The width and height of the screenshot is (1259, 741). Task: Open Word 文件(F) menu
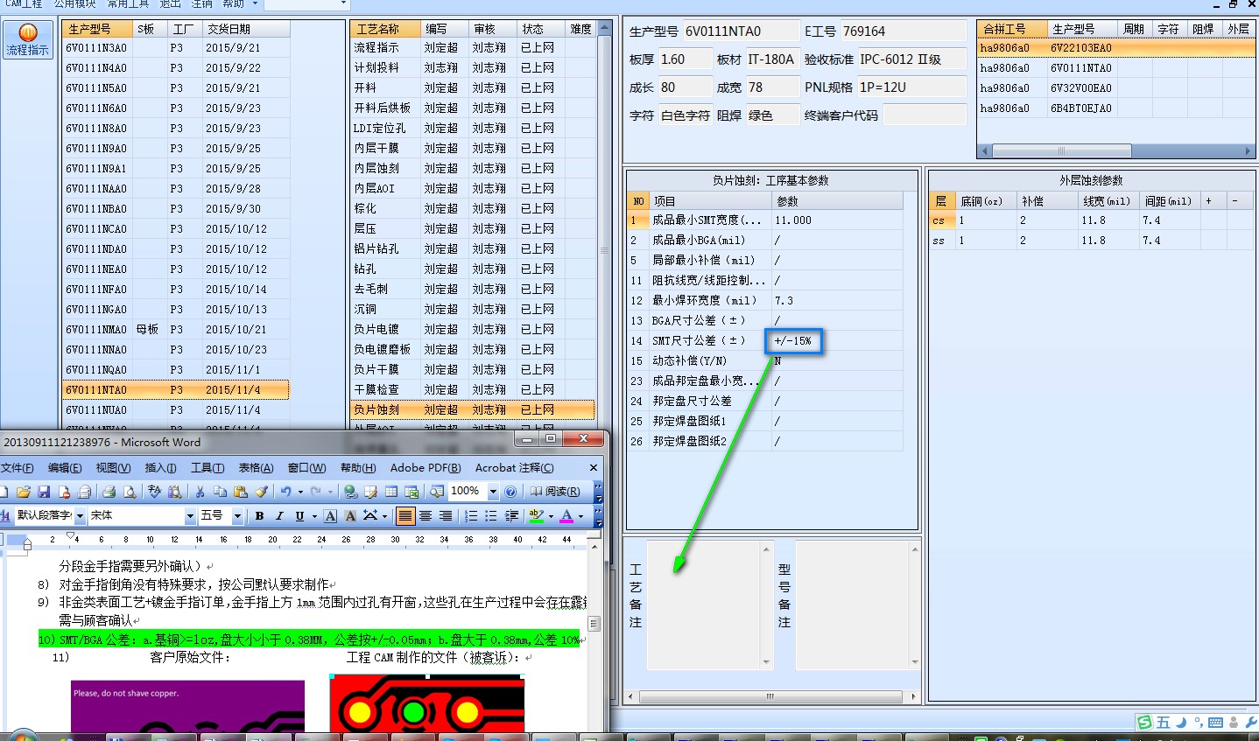click(18, 468)
